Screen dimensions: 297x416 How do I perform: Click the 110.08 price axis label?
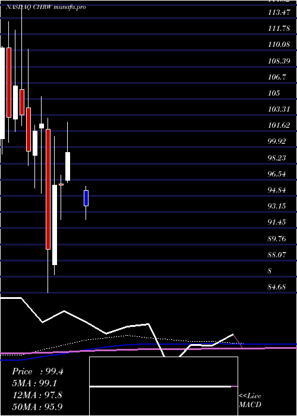pyautogui.click(x=279, y=45)
